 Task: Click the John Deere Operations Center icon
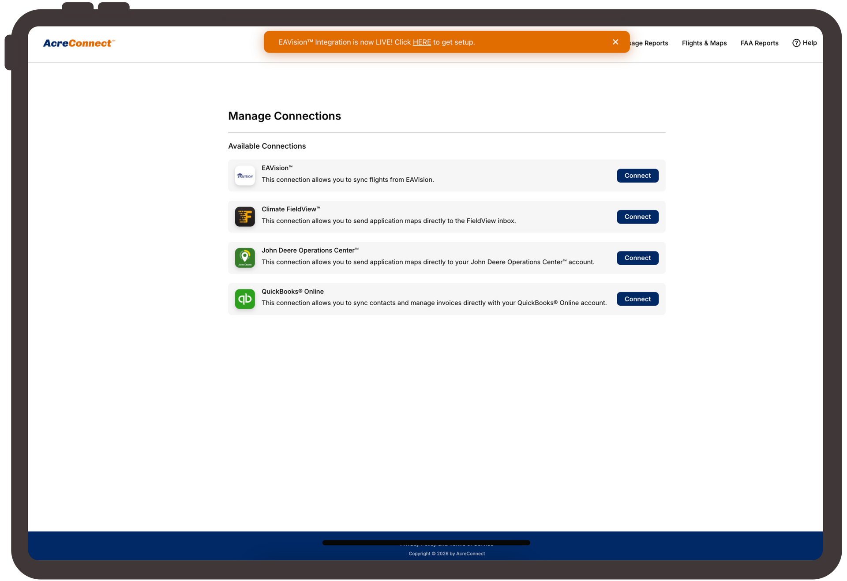(x=245, y=258)
